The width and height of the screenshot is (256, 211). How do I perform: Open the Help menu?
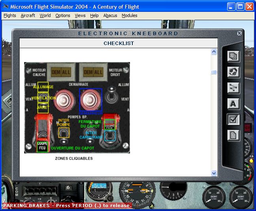94,15
